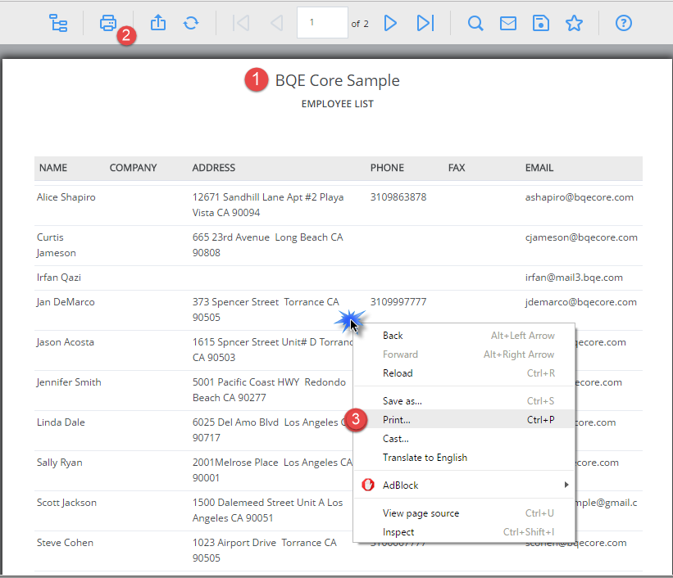Open the export report icon
The height and width of the screenshot is (578, 673).
click(158, 23)
